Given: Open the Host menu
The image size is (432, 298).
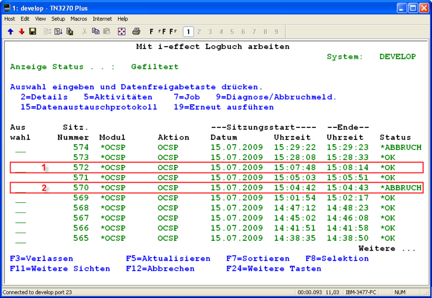Looking at the screenshot, I should [9, 19].
